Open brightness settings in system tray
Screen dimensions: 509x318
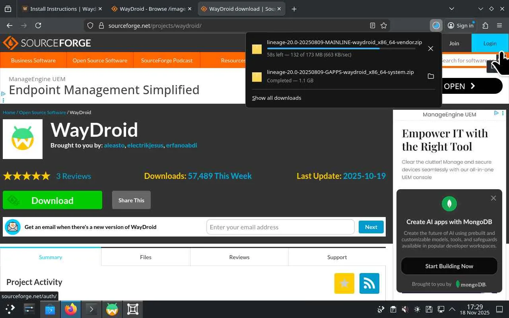tap(417, 309)
